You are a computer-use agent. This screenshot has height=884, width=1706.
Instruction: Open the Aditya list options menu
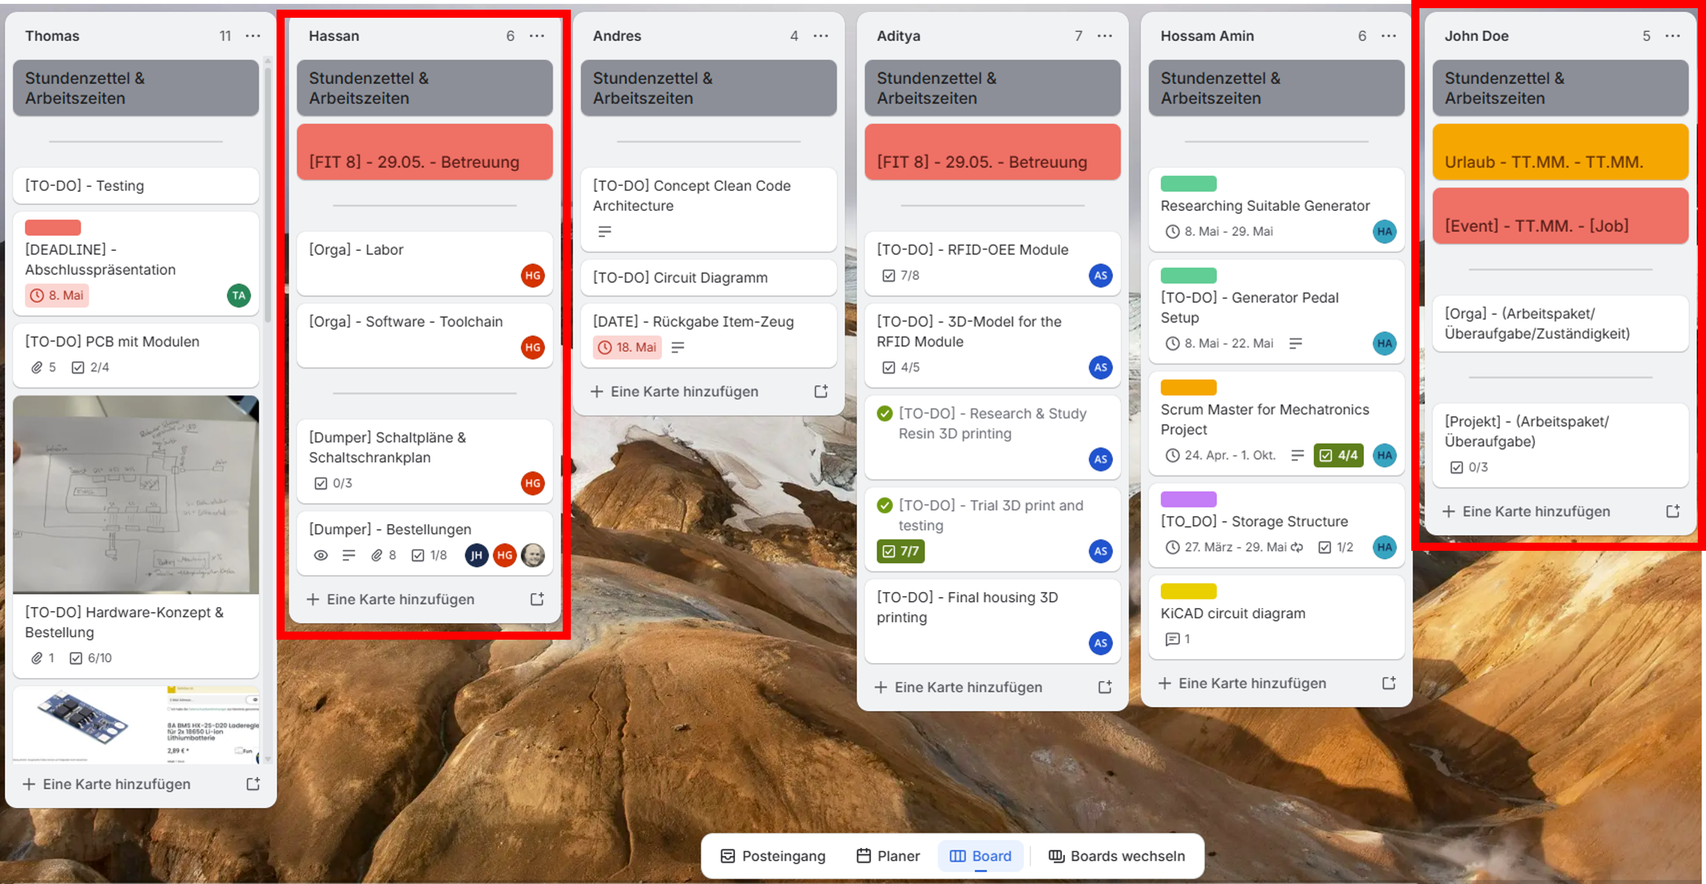tap(1105, 36)
